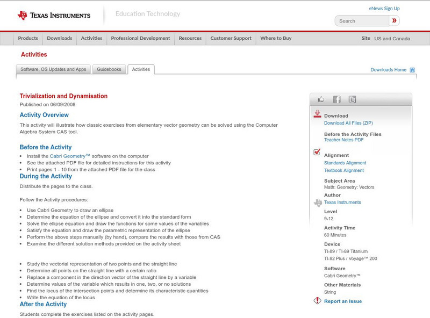Click the red download arrow icon

[x=317, y=114]
